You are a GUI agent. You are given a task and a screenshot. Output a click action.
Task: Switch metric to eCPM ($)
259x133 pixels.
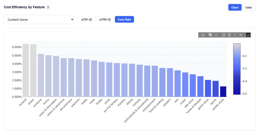(105, 20)
